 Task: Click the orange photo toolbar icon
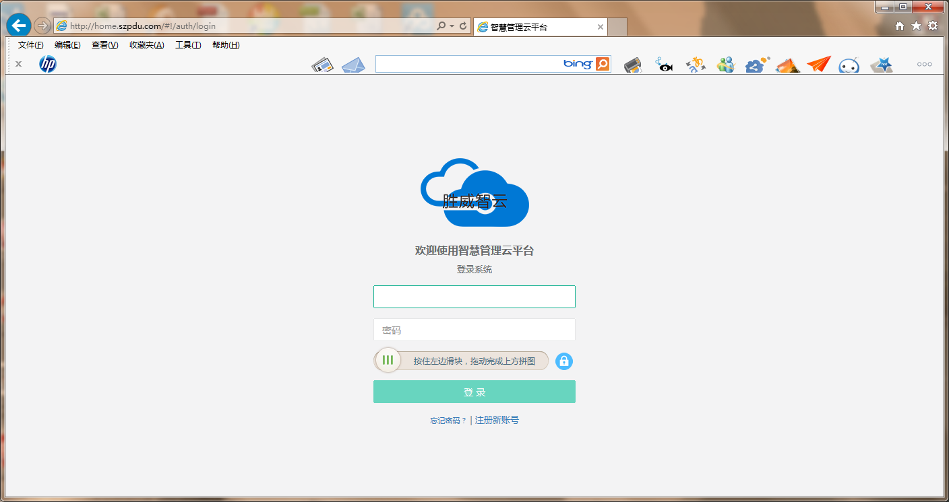click(788, 65)
